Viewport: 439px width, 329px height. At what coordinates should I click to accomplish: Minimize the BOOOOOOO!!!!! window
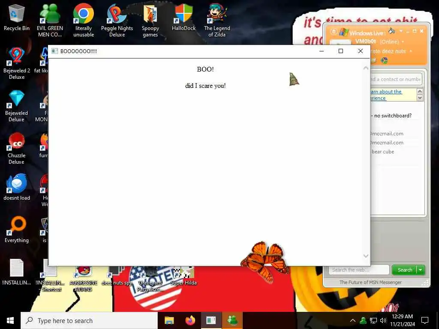click(322, 51)
